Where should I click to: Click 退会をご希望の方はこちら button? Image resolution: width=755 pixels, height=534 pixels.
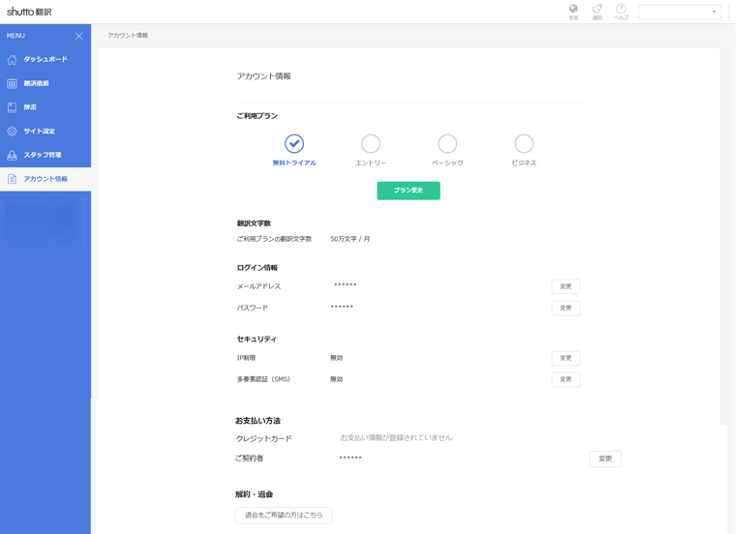pyautogui.click(x=284, y=516)
